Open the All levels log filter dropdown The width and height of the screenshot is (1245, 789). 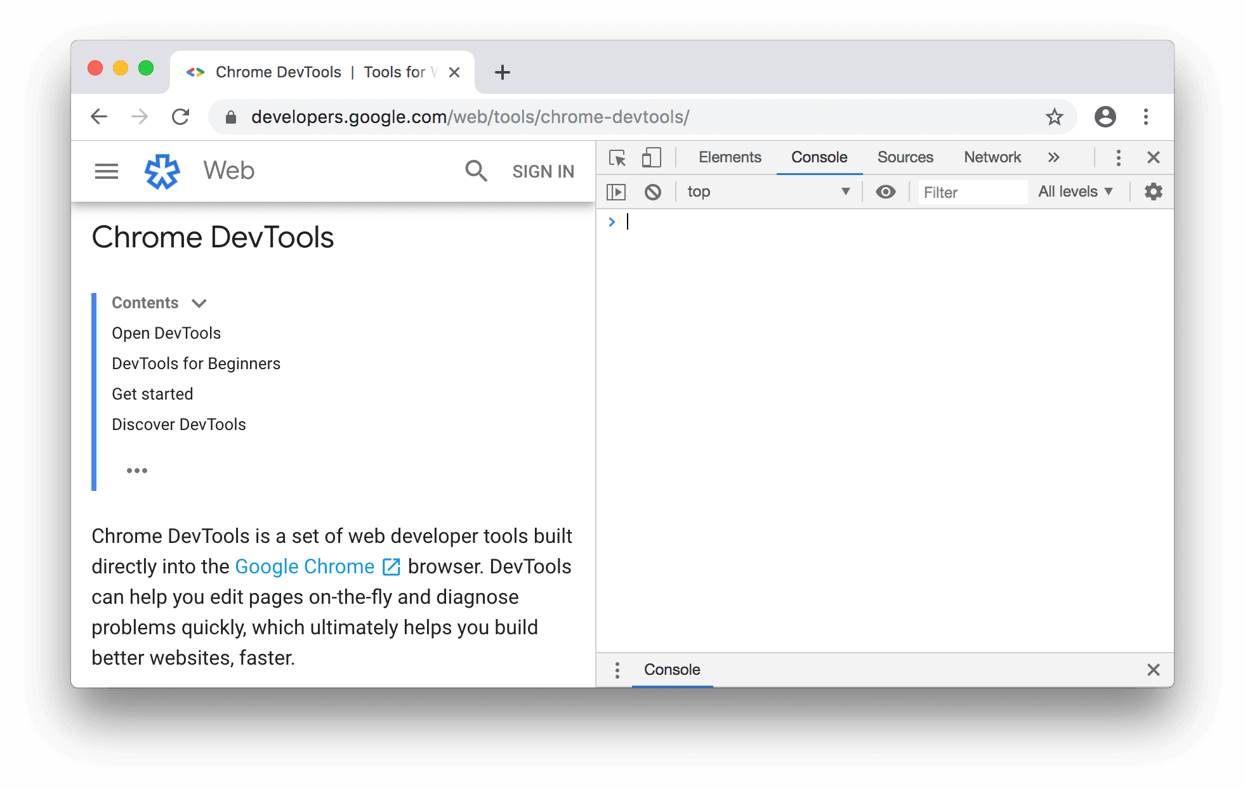(1076, 190)
